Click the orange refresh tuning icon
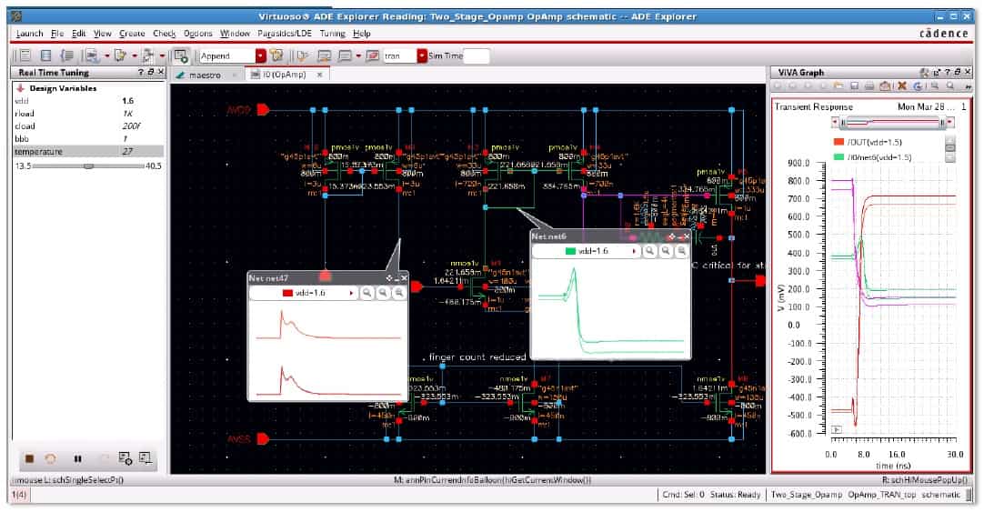This screenshot has height=512, width=984. pos(51,458)
